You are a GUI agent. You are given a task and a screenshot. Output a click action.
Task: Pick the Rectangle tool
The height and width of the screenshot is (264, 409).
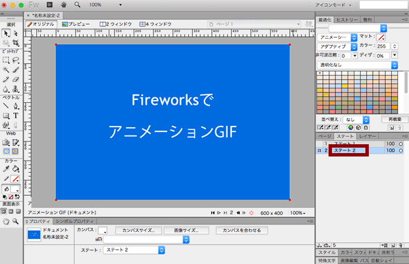6,116
